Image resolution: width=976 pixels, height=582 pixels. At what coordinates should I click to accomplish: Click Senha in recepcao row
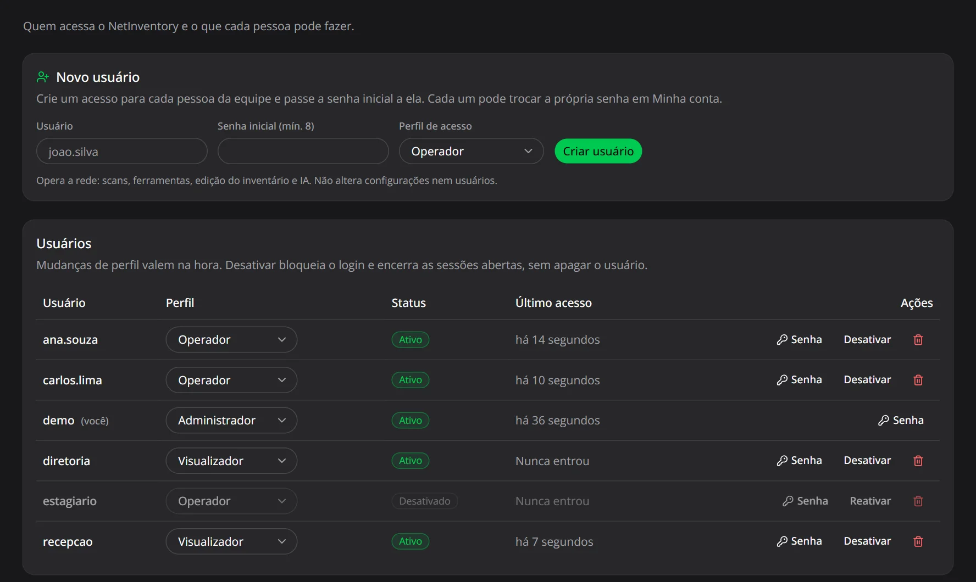click(799, 541)
